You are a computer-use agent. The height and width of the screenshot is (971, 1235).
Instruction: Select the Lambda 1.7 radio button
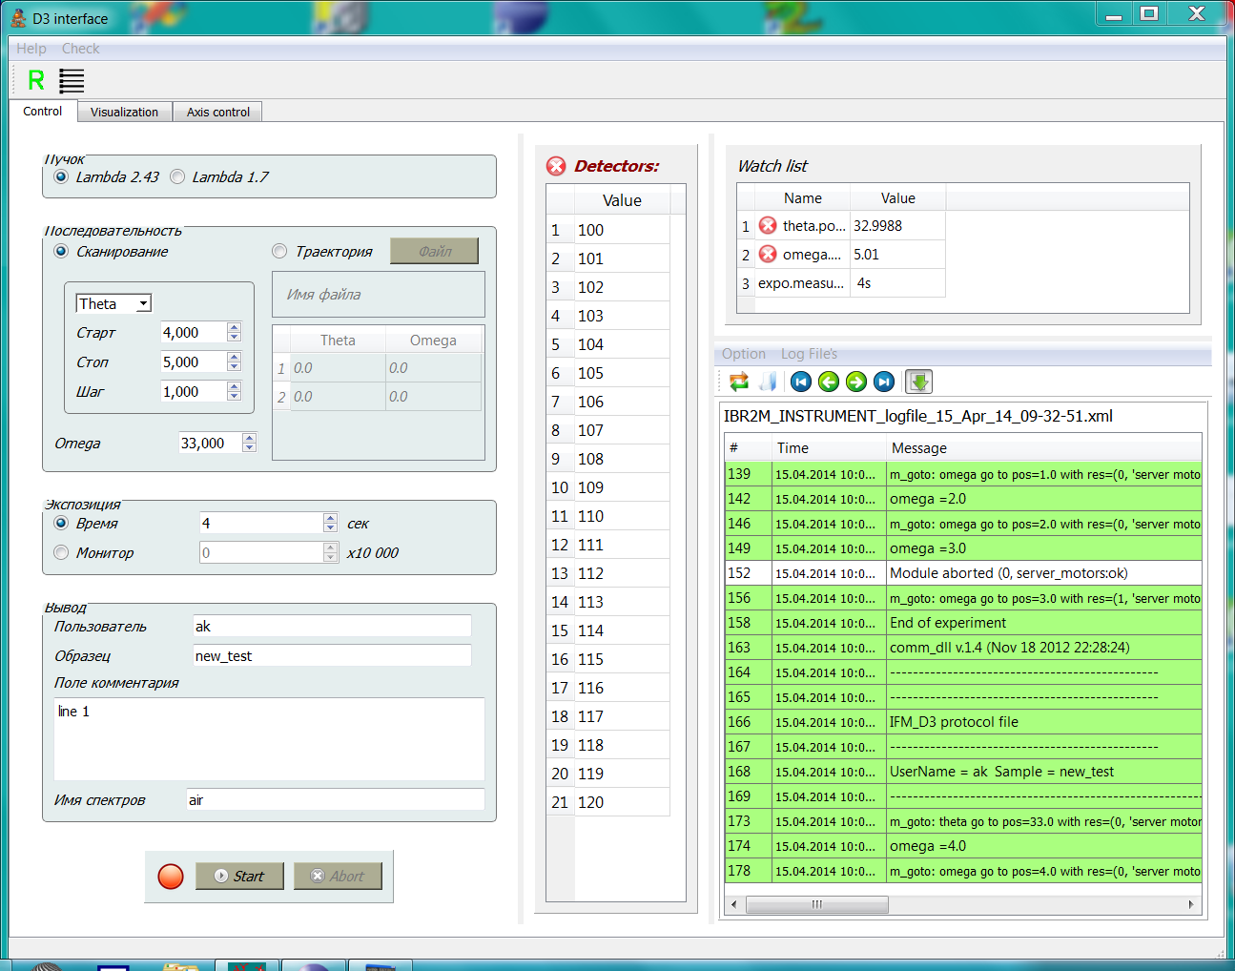pyautogui.click(x=177, y=176)
